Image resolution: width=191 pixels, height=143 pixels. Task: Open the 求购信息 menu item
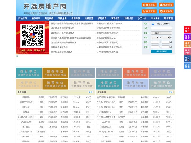(102, 19)
